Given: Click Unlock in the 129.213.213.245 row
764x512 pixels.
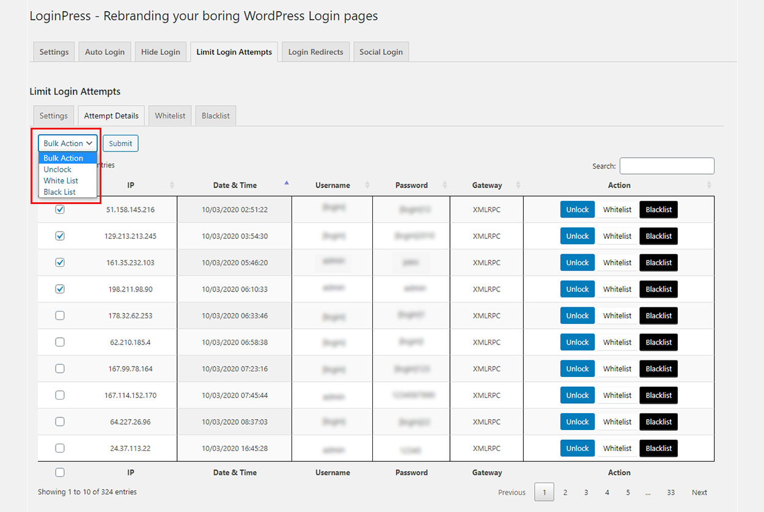Looking at the screenshot, I should click(578, 236).
